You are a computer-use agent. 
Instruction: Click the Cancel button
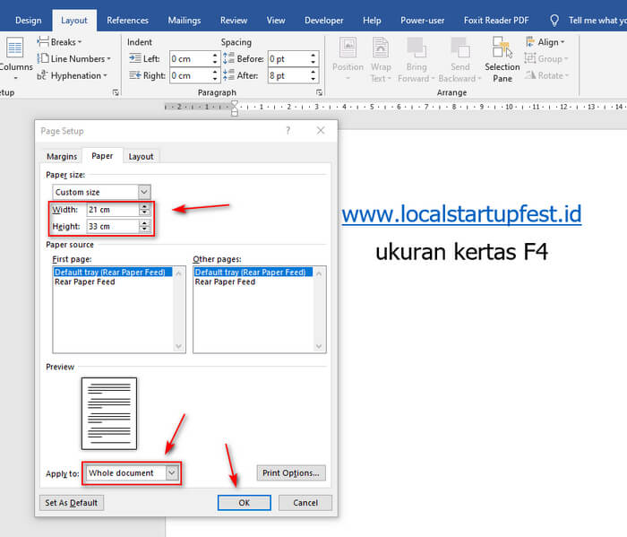click(305, 503)
